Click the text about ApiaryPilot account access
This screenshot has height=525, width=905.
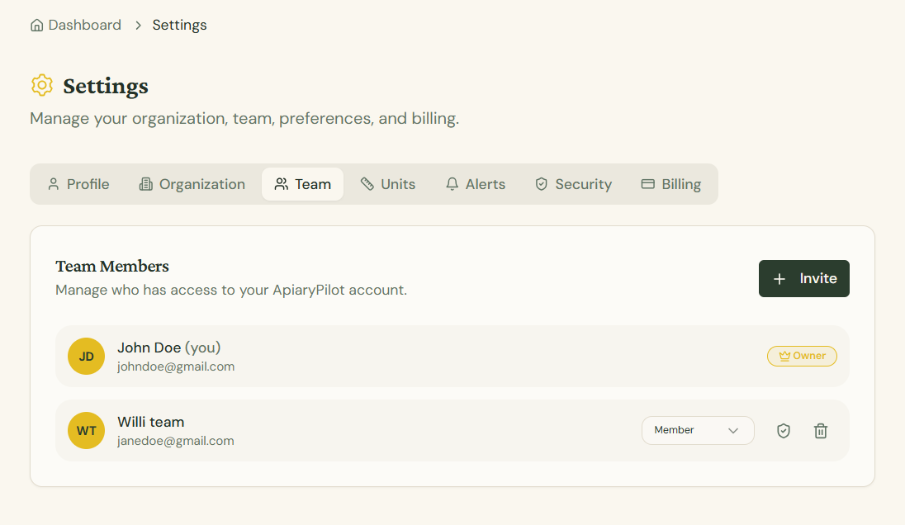tap(231, 290)
